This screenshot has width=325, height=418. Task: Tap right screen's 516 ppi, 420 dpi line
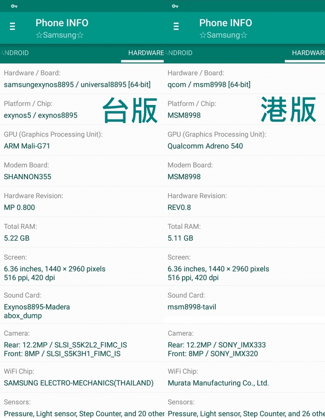pyautogui.click(x=193, y=278)
